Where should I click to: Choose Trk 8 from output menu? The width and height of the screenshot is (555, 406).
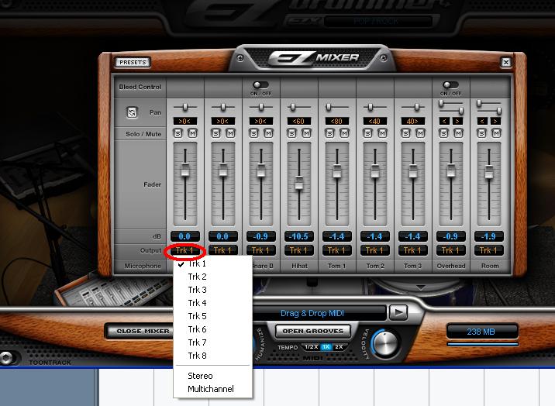(212, 356)
